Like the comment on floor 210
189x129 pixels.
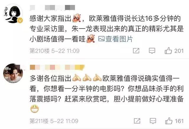coord(168,51)
